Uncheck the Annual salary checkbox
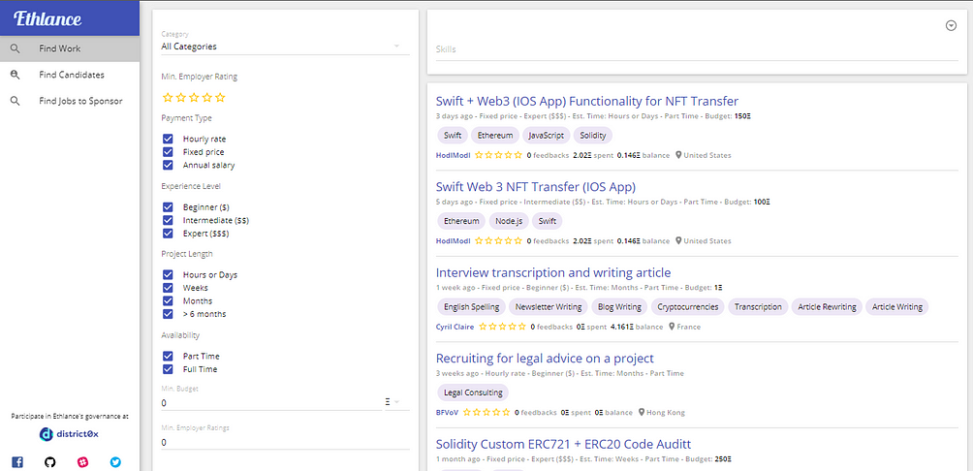The width and height of the screenshot is (973, 471). point(168,165)
